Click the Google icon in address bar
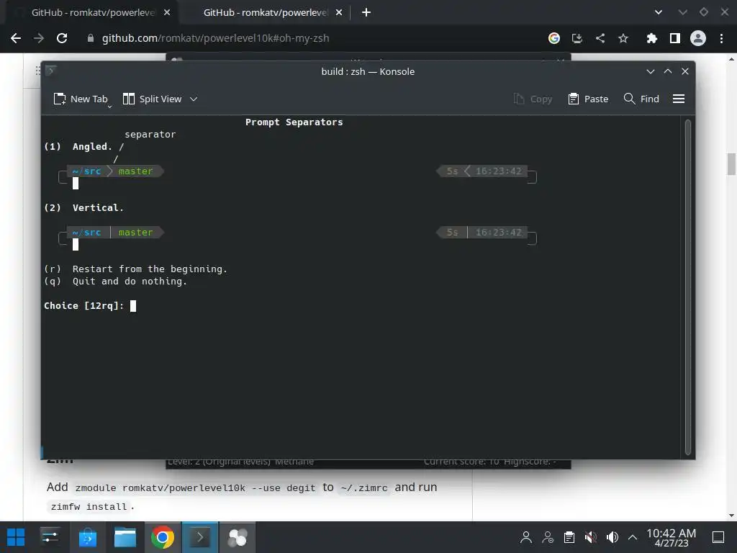 [554, 38]
